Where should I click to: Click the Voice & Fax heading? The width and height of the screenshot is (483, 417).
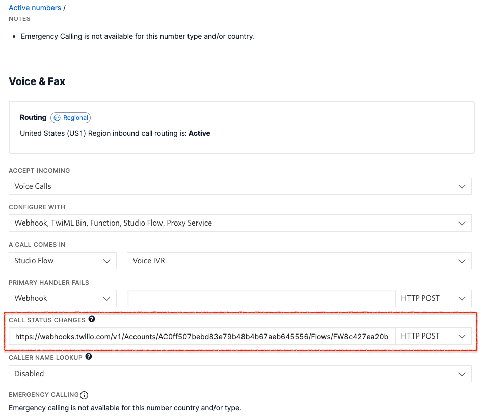tap(37, 81)
